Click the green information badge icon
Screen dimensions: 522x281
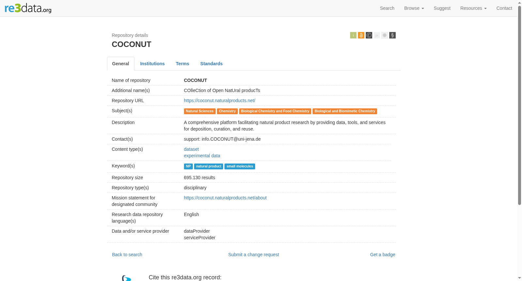(353, 35)
